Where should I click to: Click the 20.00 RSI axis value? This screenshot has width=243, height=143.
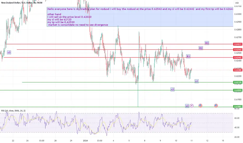237,137
